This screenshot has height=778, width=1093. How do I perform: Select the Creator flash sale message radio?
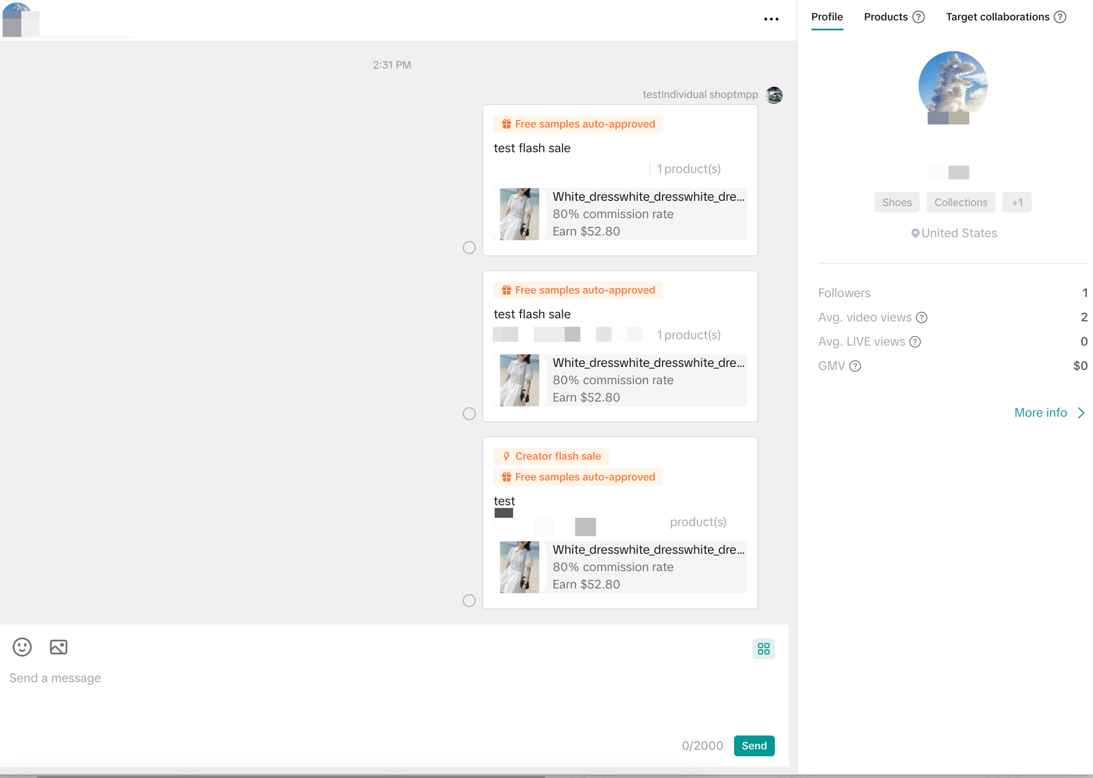pyautogui.click(x=469, y=600)
